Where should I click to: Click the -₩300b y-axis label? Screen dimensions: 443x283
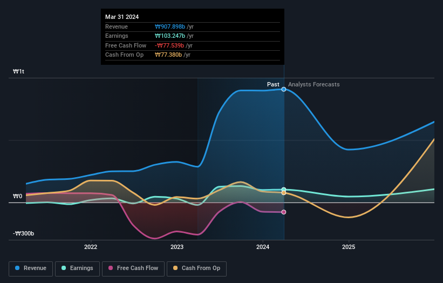(x=23, y=233)
